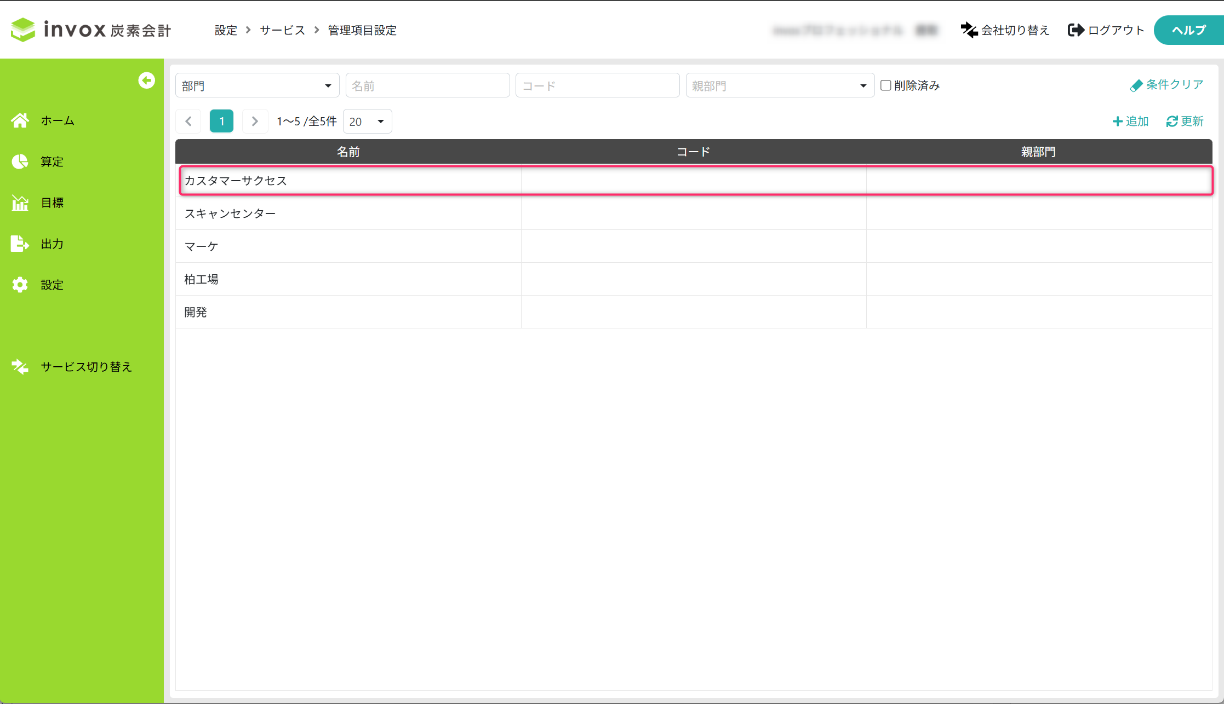The image size is (1224, 704).
Task: Open 設定 gear icon
Action: point(20,285)
